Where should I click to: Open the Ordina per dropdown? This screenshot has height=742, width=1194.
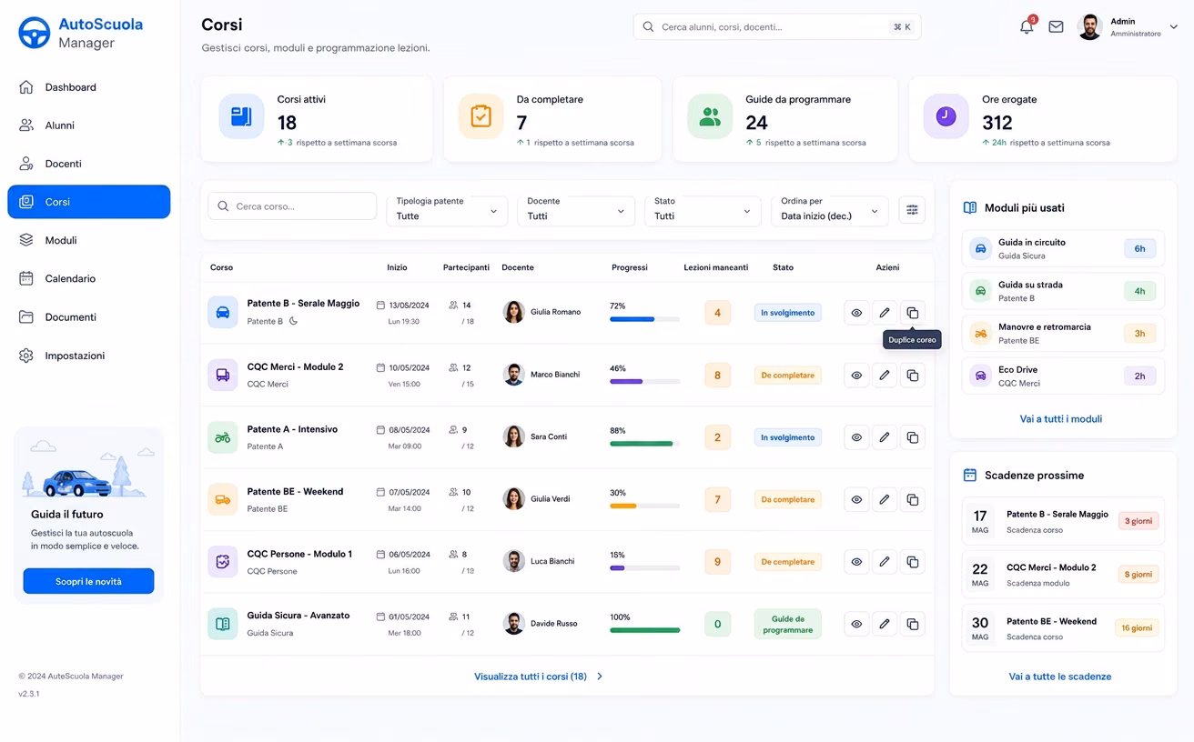pos(830,209)
